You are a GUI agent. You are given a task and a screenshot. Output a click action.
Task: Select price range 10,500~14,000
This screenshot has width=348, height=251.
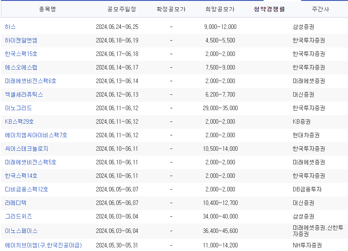(220, 149)
